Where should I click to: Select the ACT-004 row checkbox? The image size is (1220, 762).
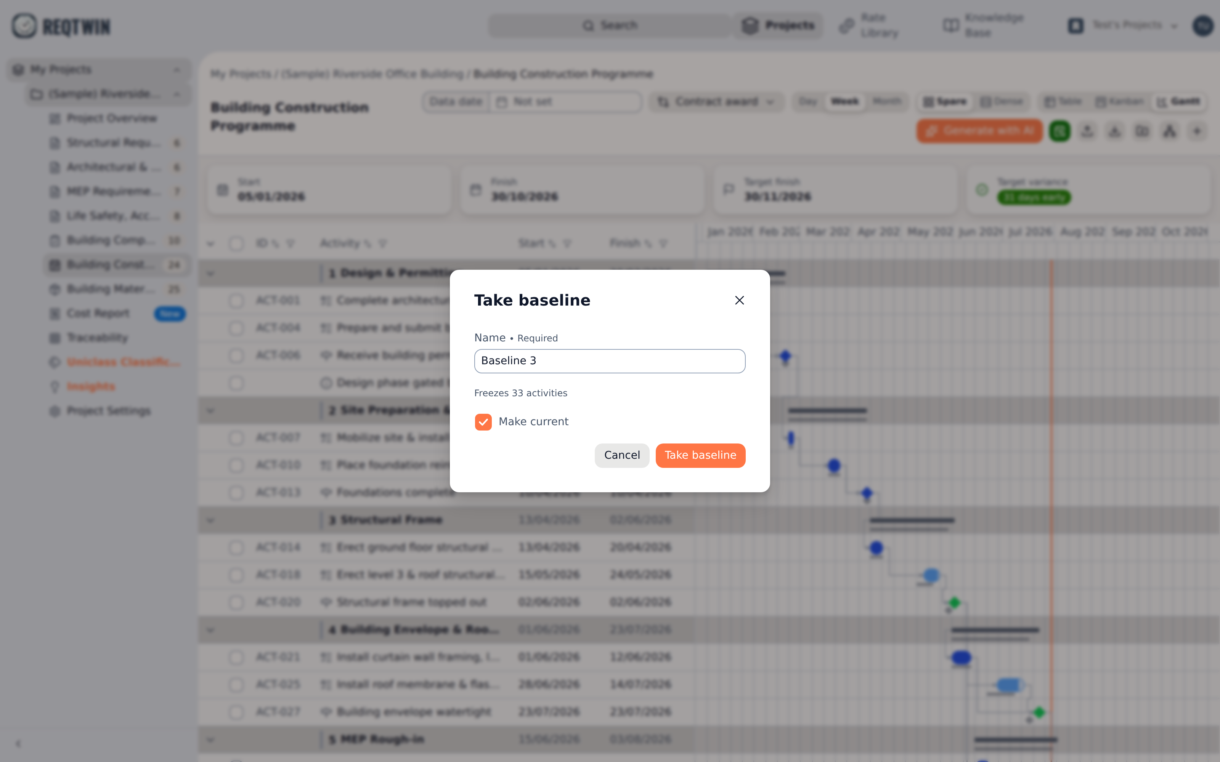(236, 328)
